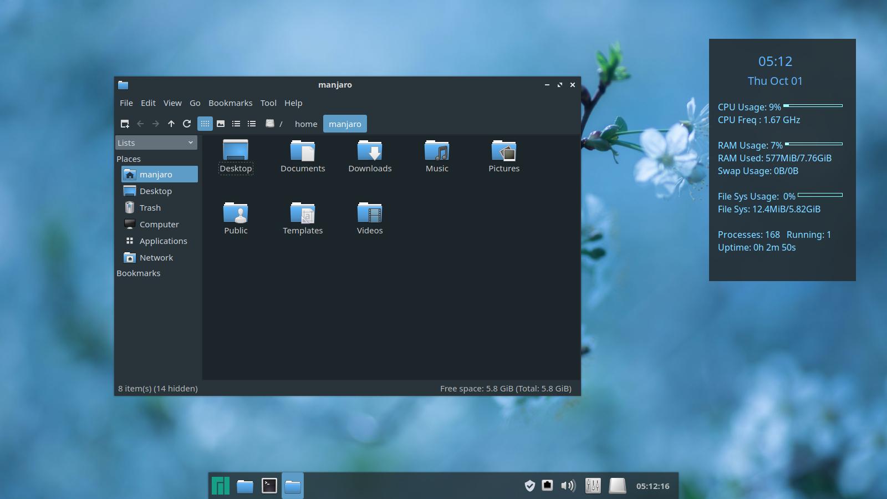Go up to the parent folder

tap(171, 124)
